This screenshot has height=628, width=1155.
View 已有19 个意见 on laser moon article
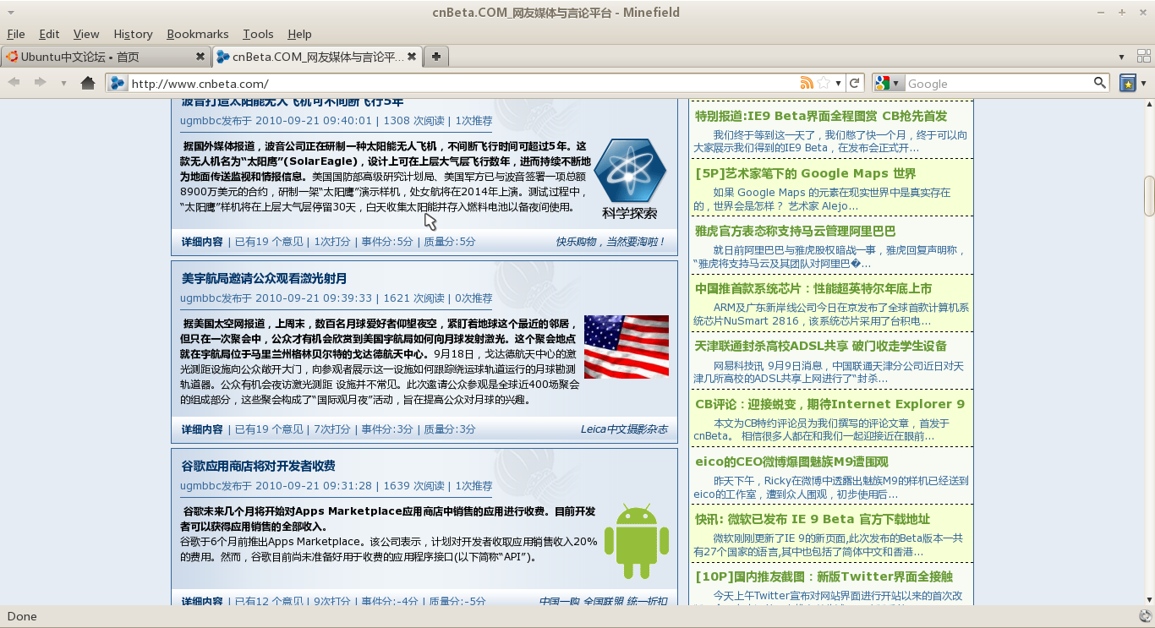[269, 429]
